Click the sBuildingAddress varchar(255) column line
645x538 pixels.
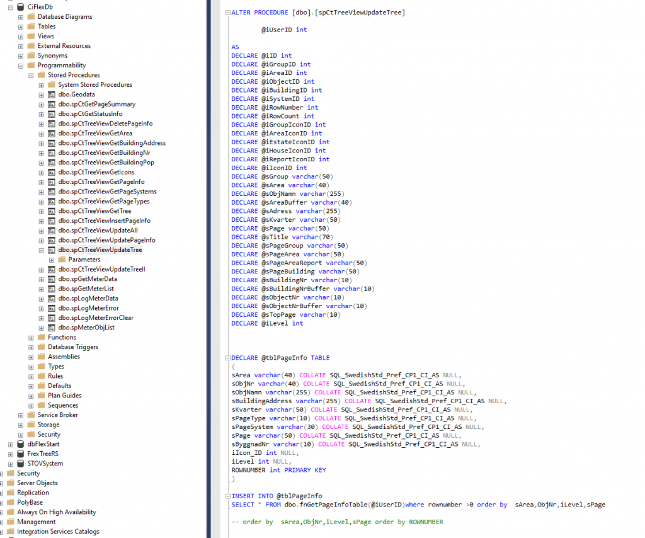tap(369, 401)
